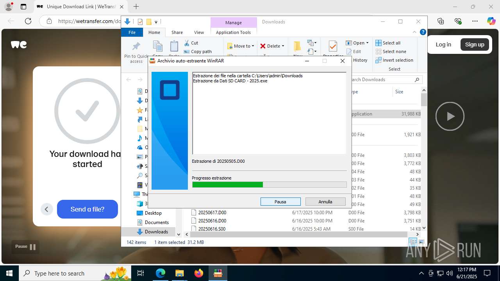The width and height of the screenshot is (500, 281).
Task: Open a new browser tab
Action: (x=136, y=7)
